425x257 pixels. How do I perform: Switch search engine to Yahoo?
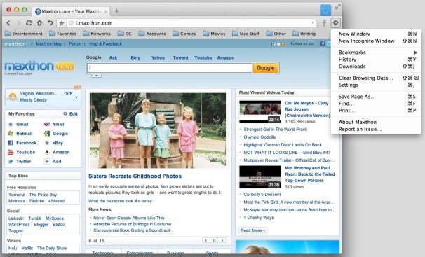(158, 57)
